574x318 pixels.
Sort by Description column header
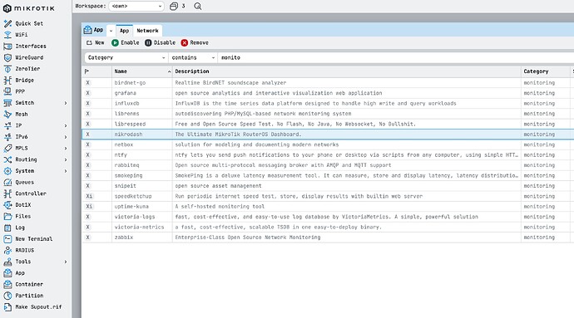(347, 71)
